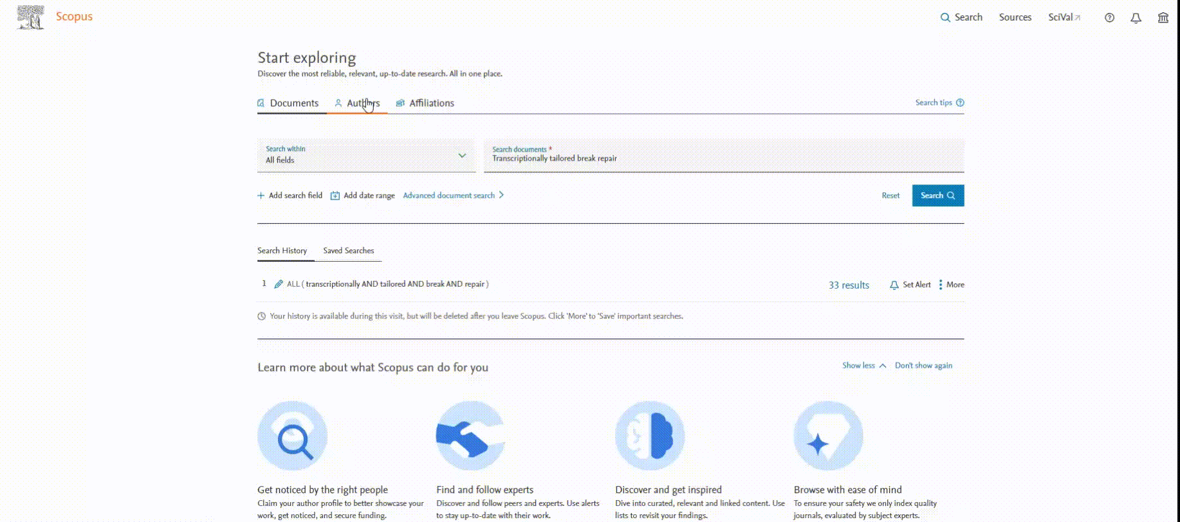
Task: Click the magnifier 'Get noticed' illustration
Action: tap(293, 437)
